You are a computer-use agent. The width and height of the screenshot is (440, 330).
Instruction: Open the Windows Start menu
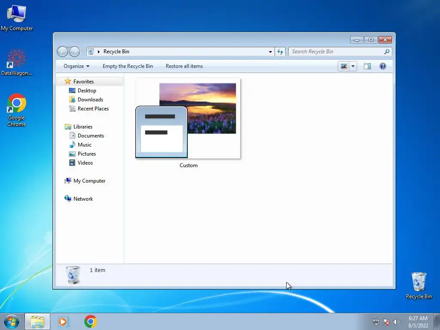point(12,321)
